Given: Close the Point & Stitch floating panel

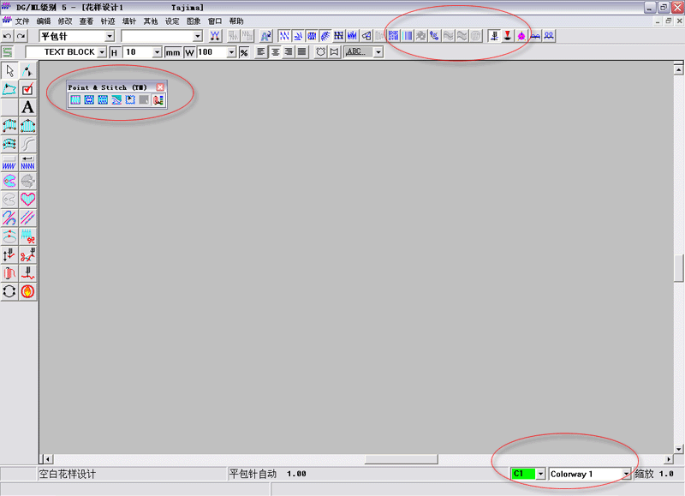Looking at the screenshot, I should [x=160, y=87].
